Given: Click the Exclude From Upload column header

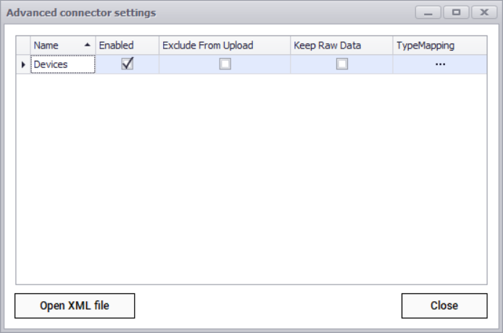Looking at the screenshot, I should tap(225, 46).
